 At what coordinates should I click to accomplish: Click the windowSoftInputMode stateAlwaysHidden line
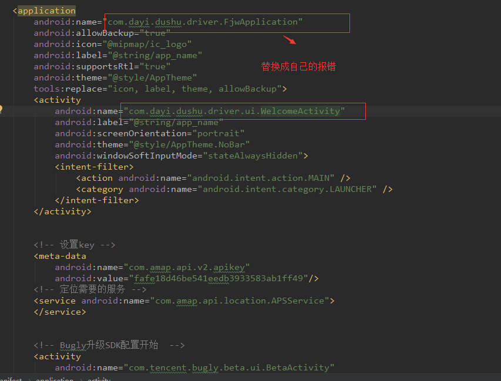pyautogui.click(x=181, y=156)
